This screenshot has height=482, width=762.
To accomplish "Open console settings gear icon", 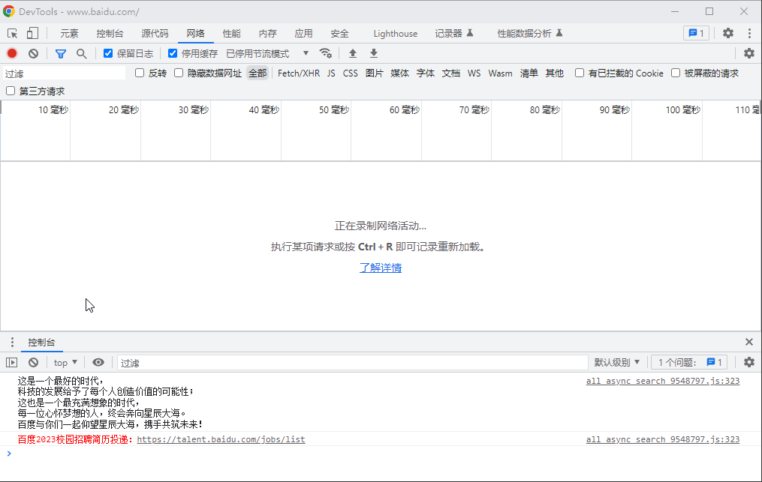I will click(749, 362).
